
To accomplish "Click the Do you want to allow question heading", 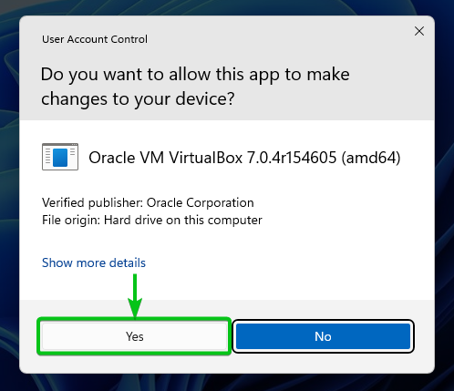I will pos(195,87).
